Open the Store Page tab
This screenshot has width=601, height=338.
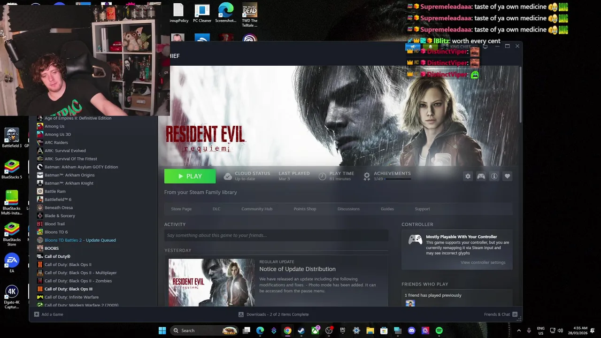point(181,209)
